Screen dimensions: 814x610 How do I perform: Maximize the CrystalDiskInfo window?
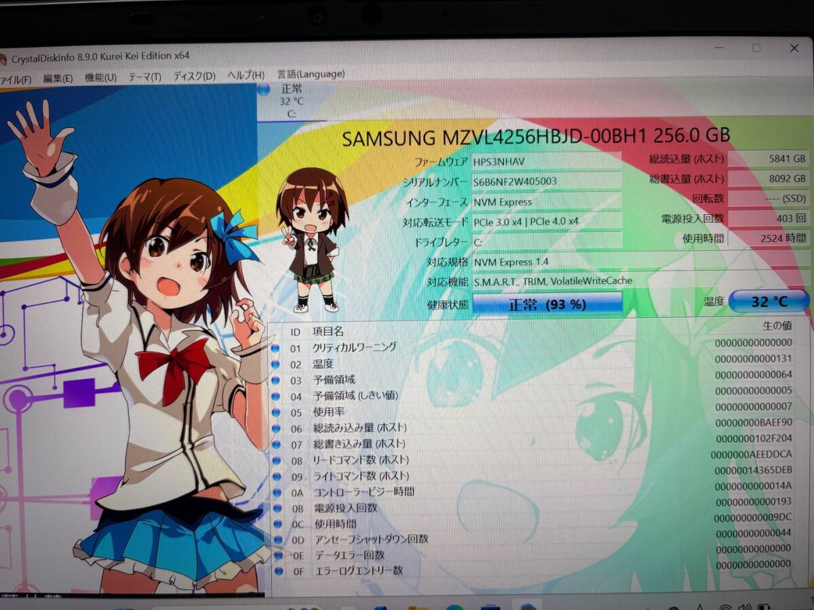tap(756, 48)
